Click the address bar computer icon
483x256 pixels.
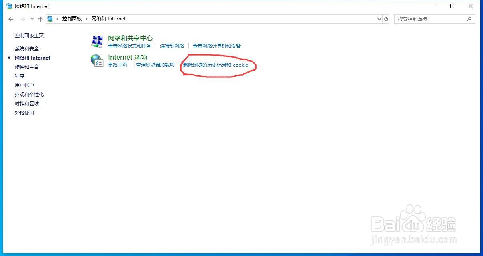50,19
